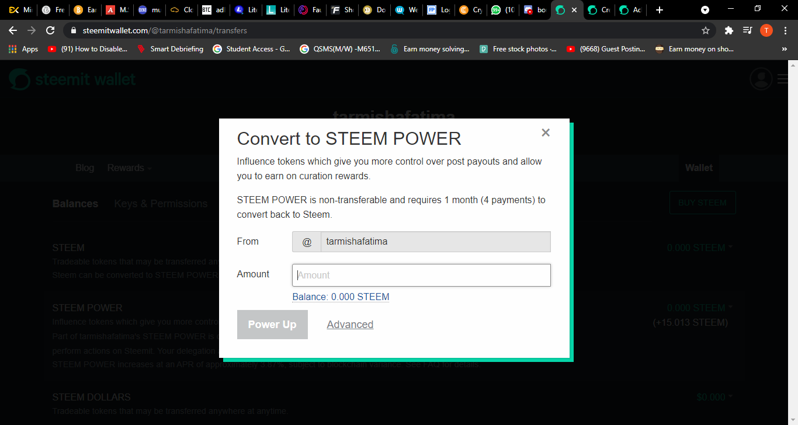
Task: Show more bookmarks with the overflow chevron
Action: [784, 49]
